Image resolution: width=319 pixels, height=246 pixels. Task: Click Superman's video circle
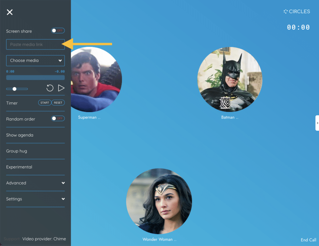pos(97,79)
